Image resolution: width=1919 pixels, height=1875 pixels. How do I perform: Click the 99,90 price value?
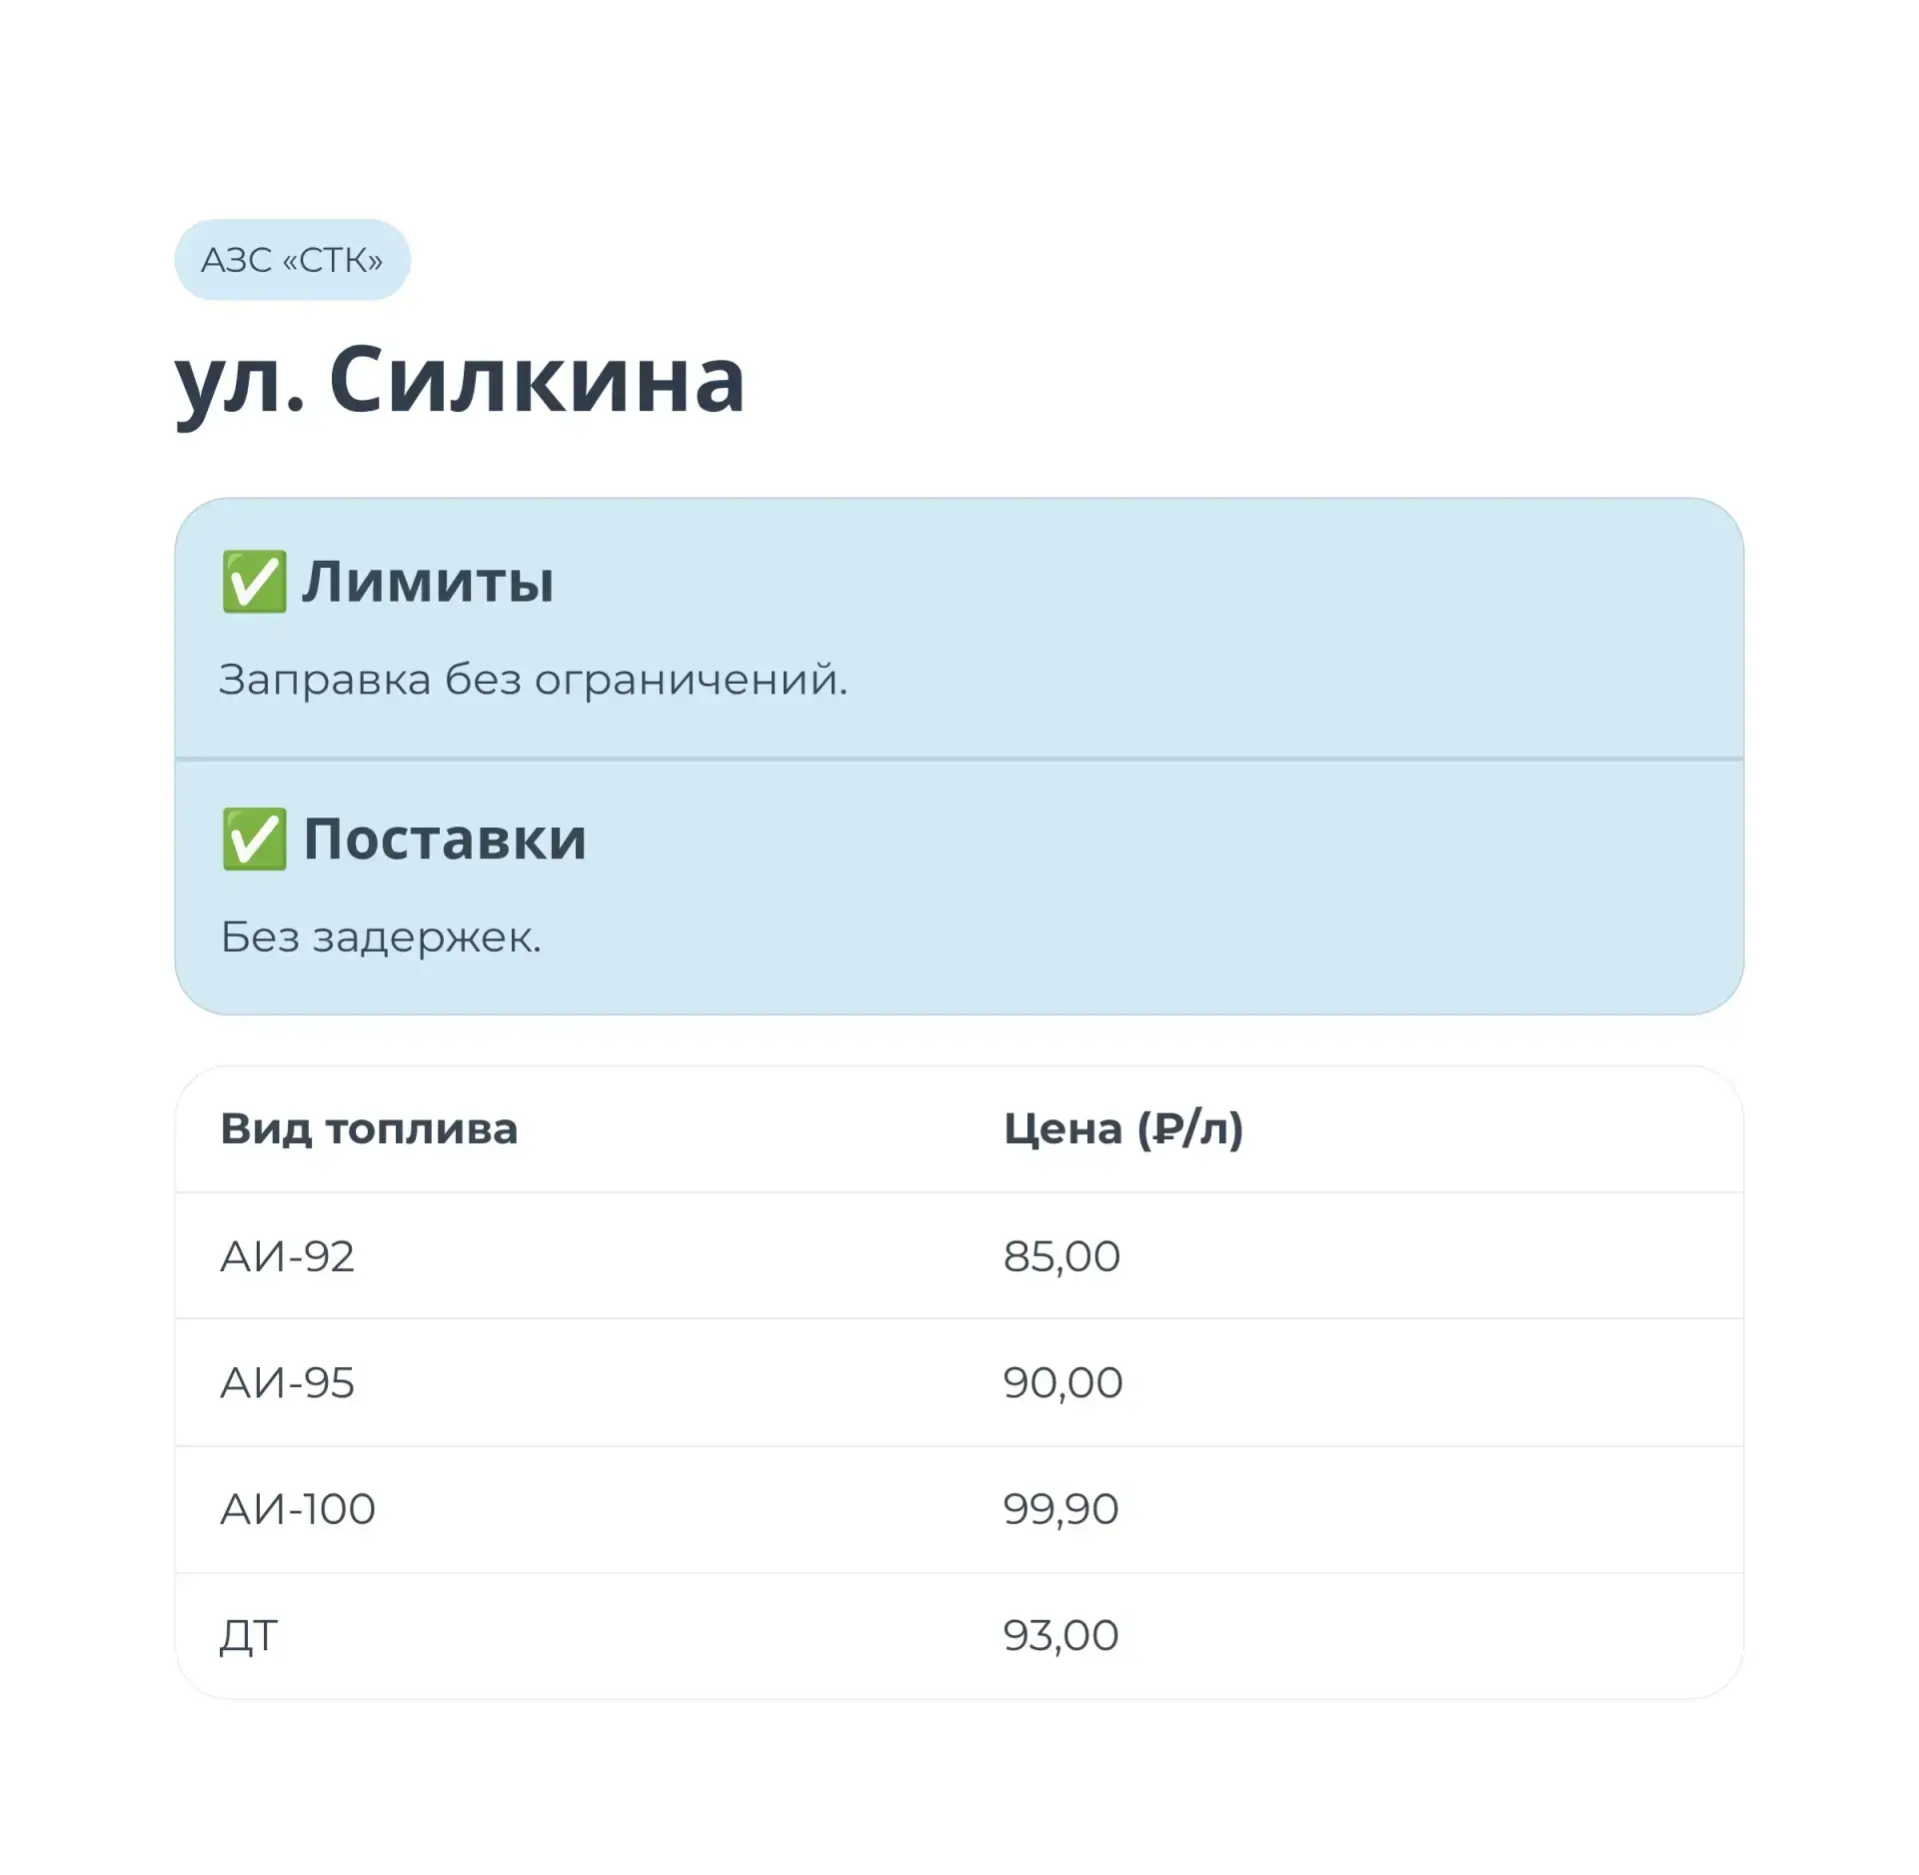pos(1060,1509)
